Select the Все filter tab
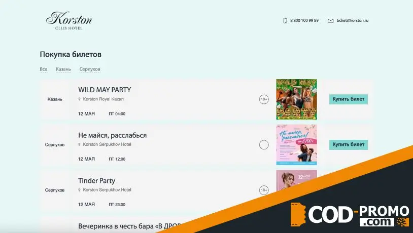The image size is (413, 233). tap(44, 69)
